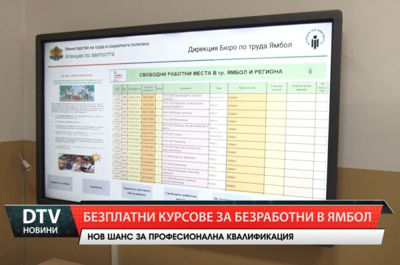Click Агенция по заетостта header text
400x265 pixels.
[x=89, y=55]
